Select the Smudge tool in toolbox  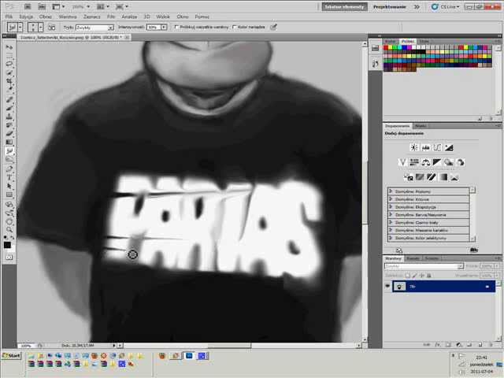tap(9, 151)
